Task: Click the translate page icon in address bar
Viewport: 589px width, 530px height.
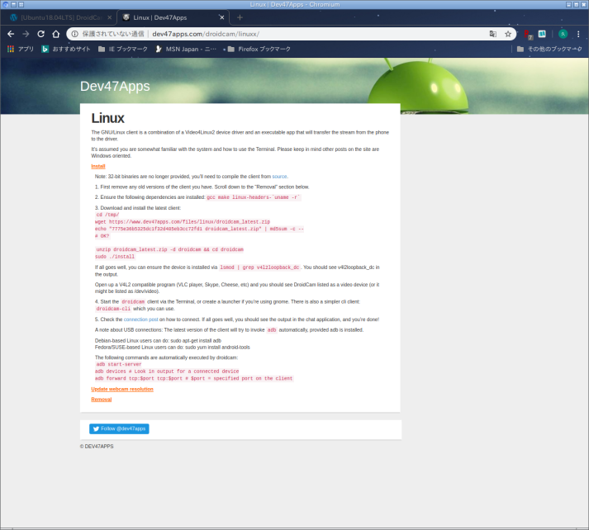Action: coord(492,34)
